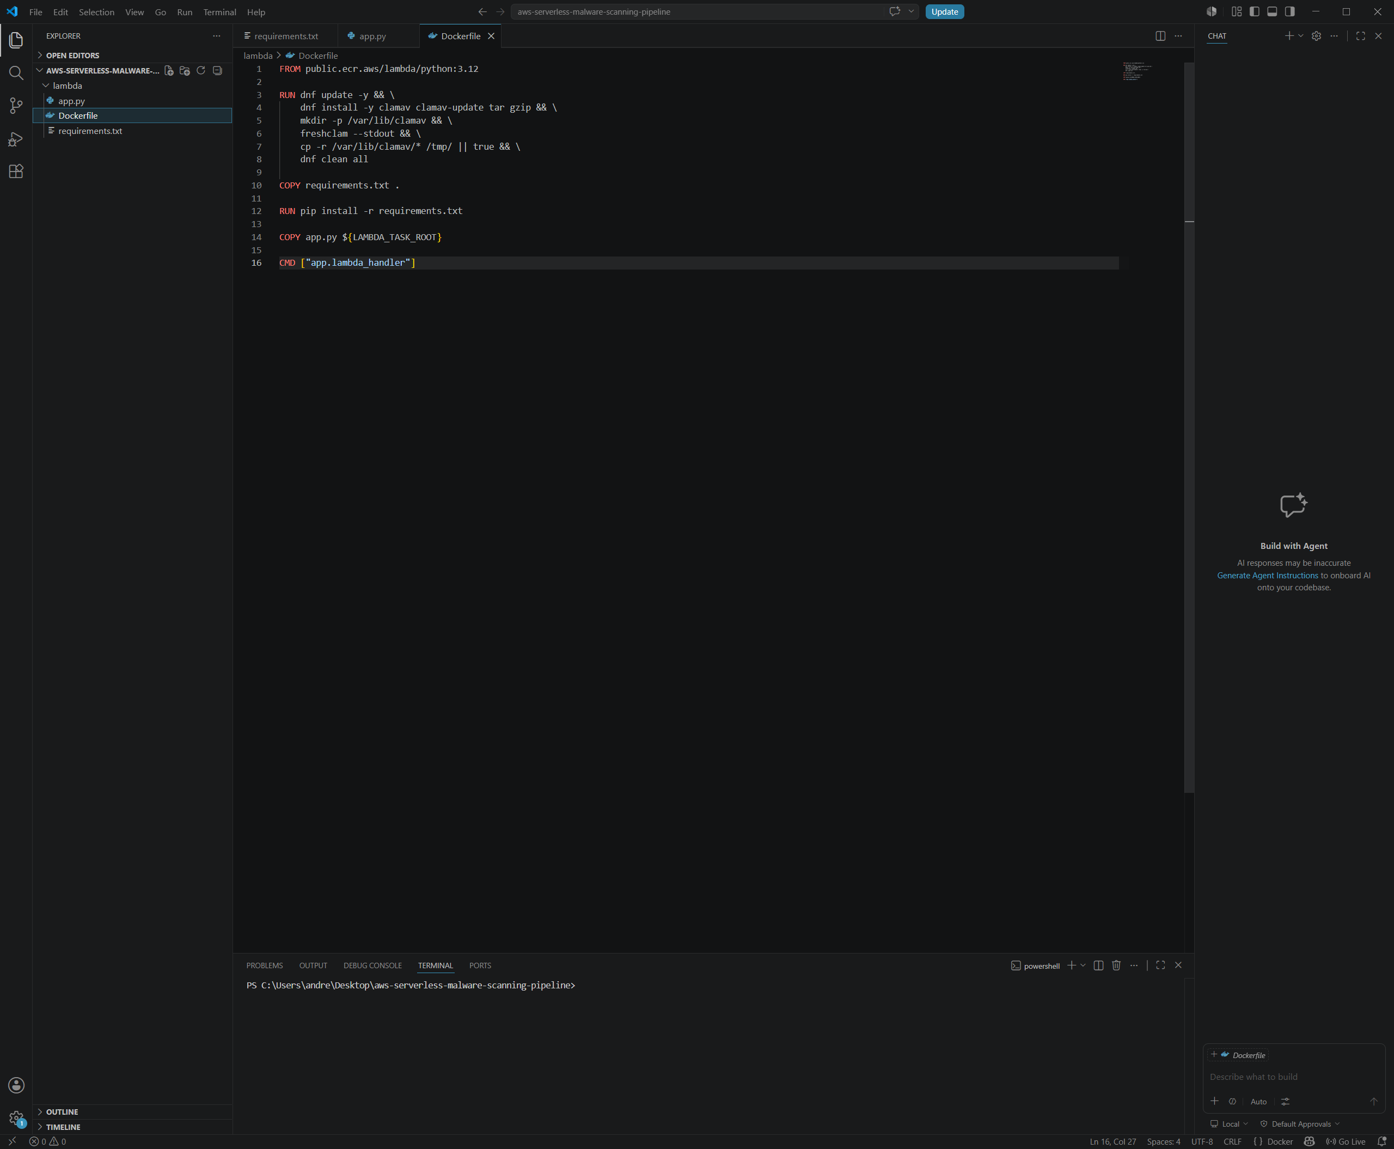Kill terminal with trash icon
Image resolution: width=1394 pixels, height=1149 pixels.
click(x=1116, y=965)
